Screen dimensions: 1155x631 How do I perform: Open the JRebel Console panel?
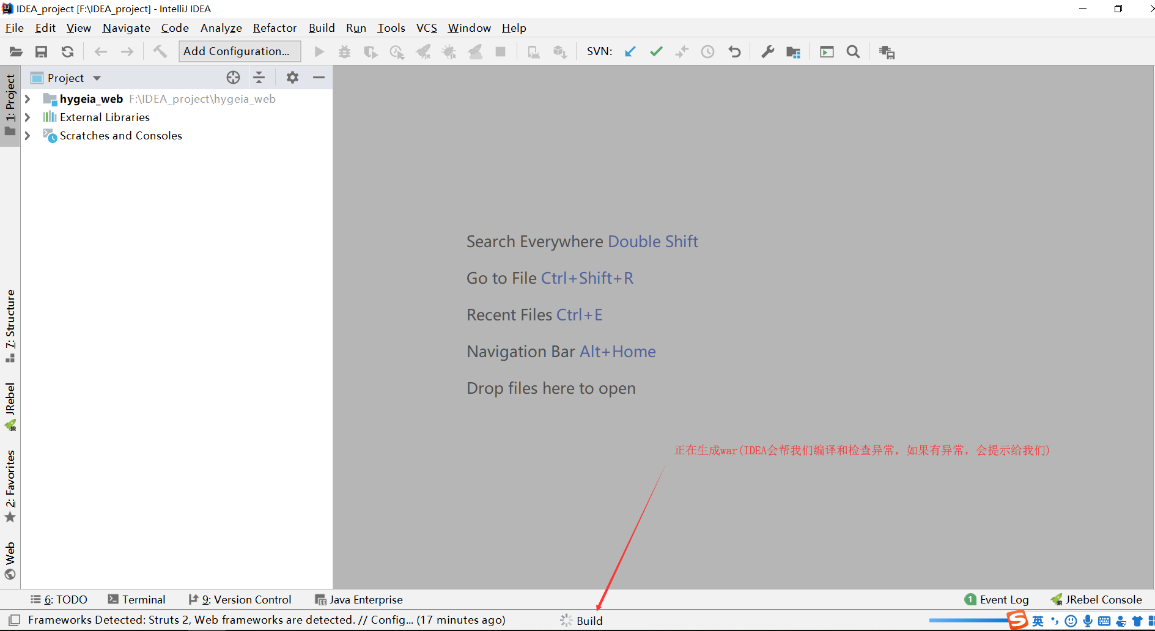[x=1096, y=600]
